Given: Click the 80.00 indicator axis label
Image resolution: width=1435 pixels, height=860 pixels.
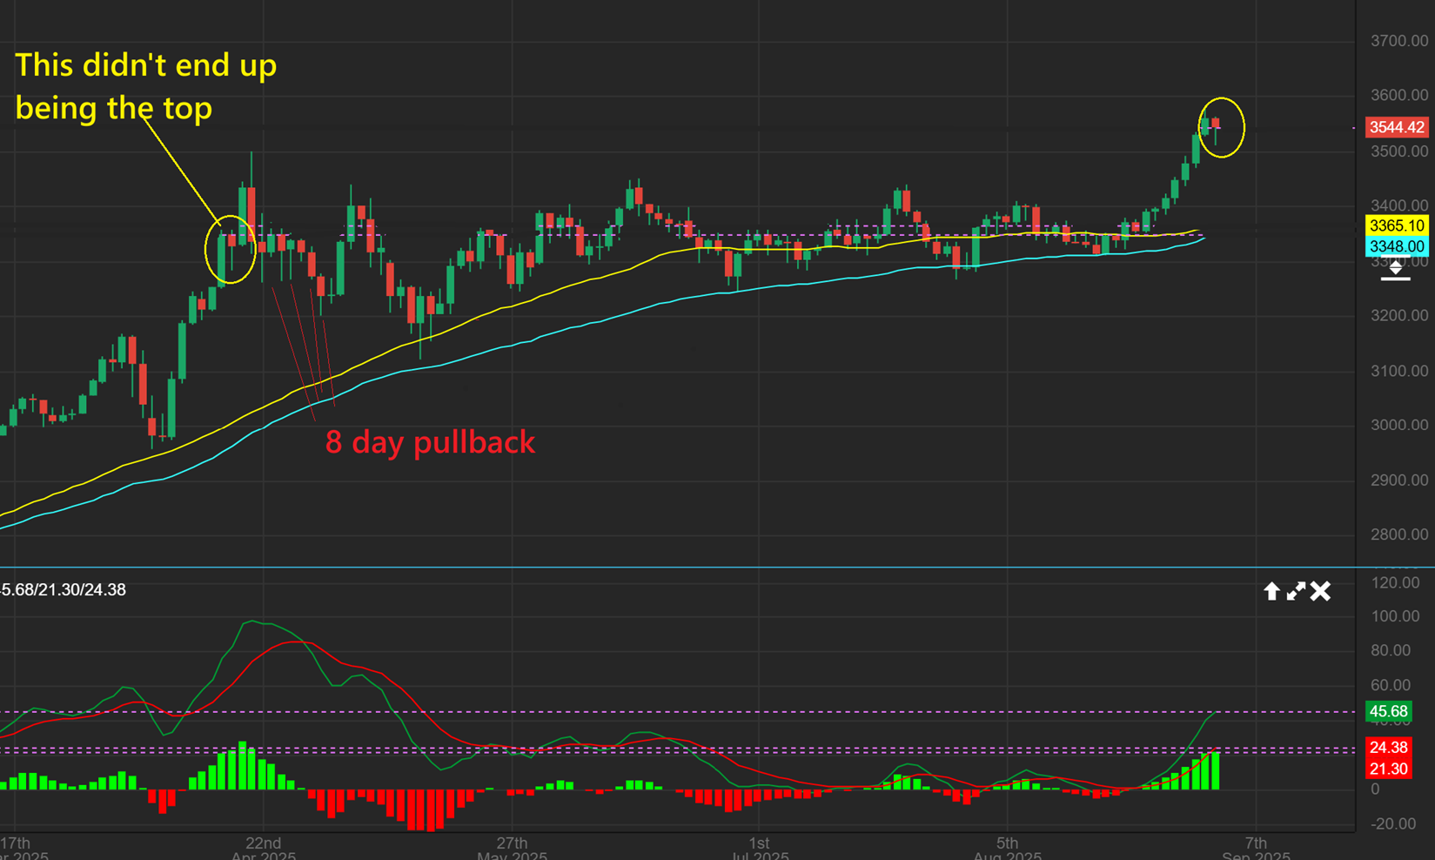Looking at the screenshot, I should (x=1391, y=650).
